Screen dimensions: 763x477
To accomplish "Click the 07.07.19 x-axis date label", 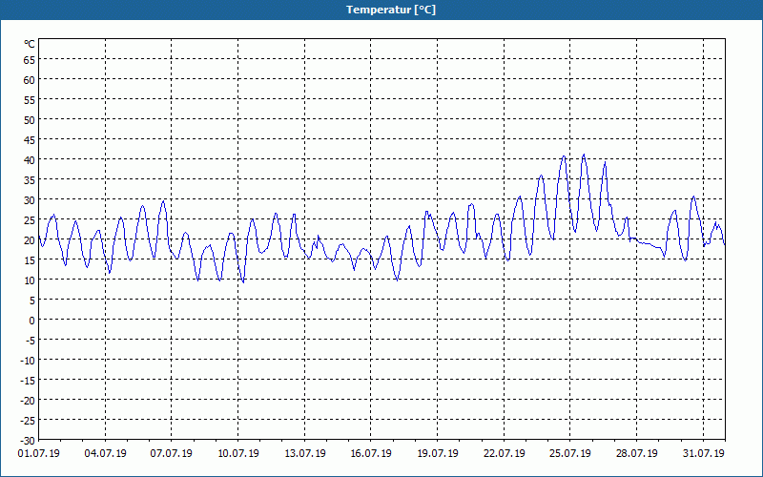I will pos(172,453).
